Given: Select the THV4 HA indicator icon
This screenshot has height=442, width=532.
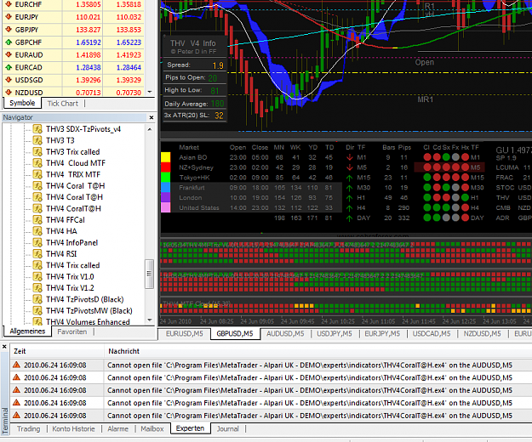Looking at the screenshot, I should [37, 231].
